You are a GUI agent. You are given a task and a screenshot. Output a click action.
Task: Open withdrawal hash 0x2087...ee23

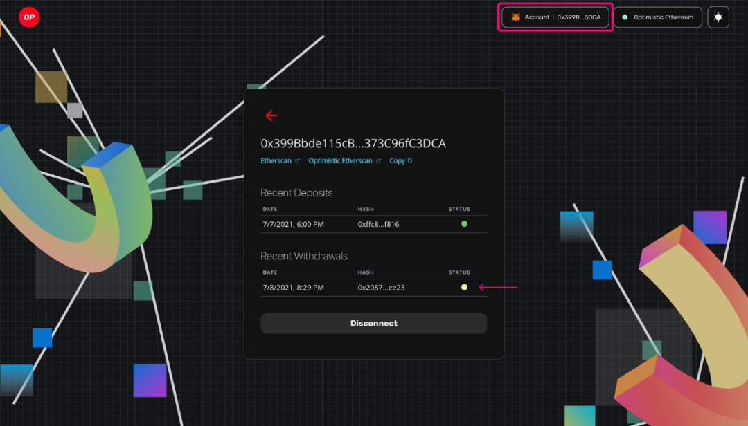(x=381, y=288)
